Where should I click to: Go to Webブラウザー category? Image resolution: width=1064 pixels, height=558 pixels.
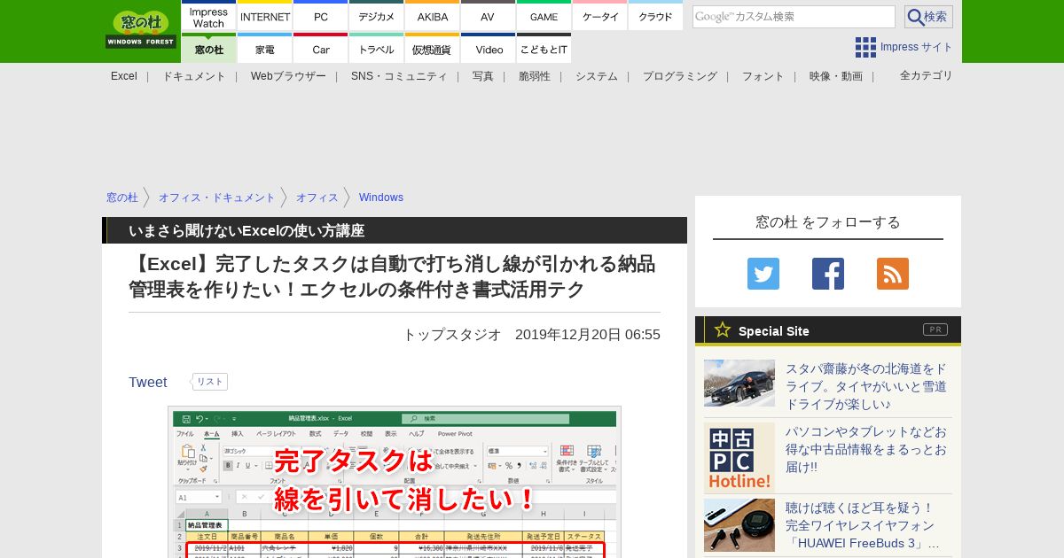(x=288, y=76)
